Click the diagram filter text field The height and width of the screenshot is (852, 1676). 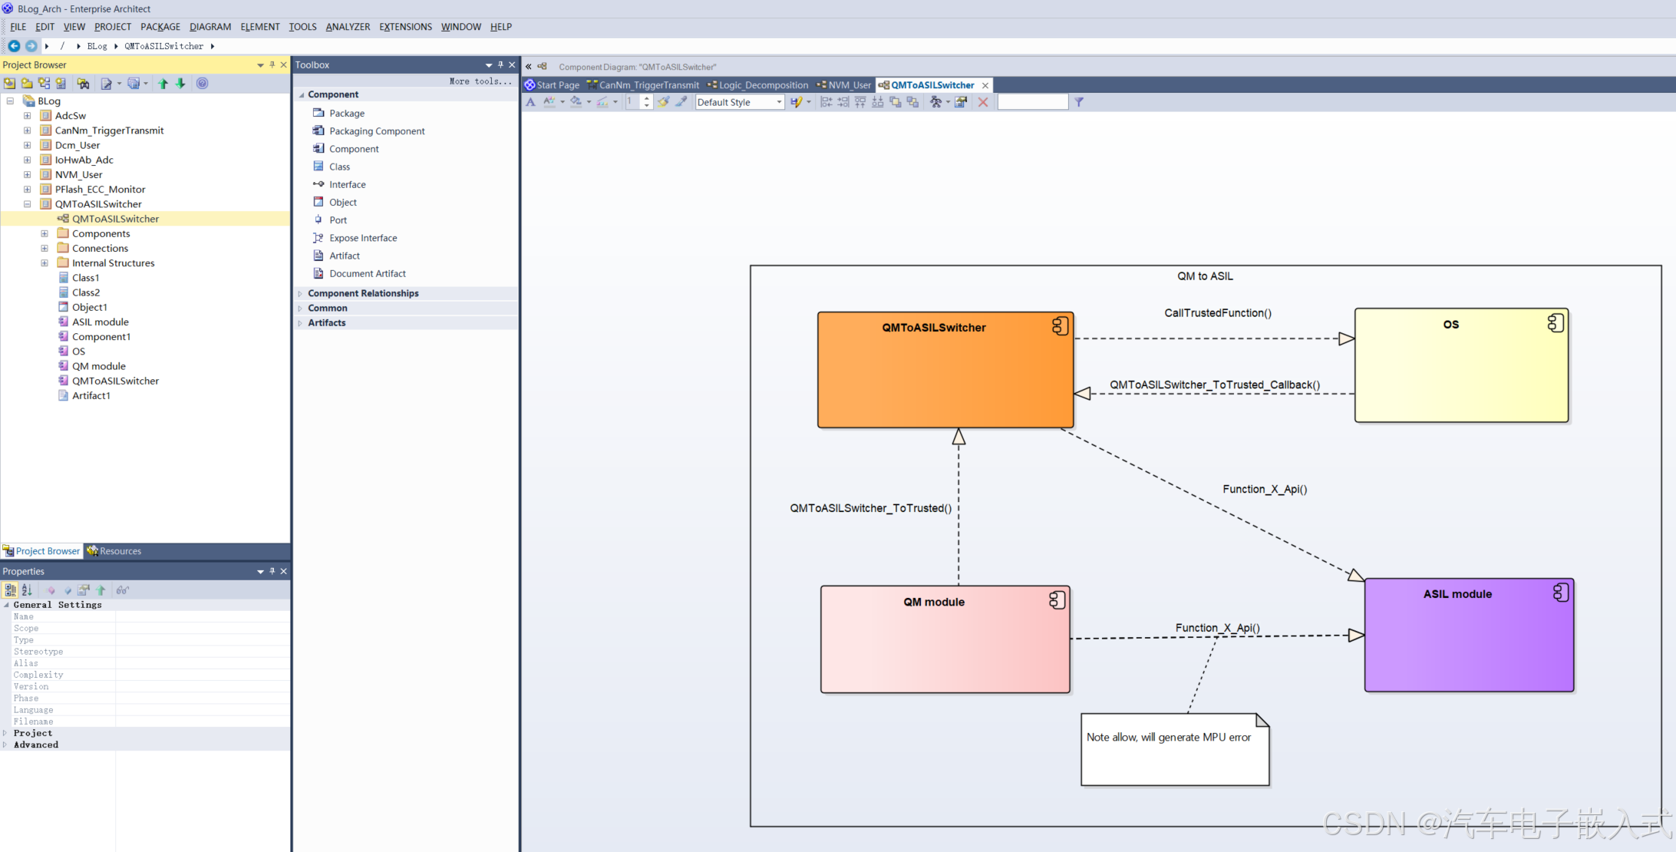point(1032,102)
